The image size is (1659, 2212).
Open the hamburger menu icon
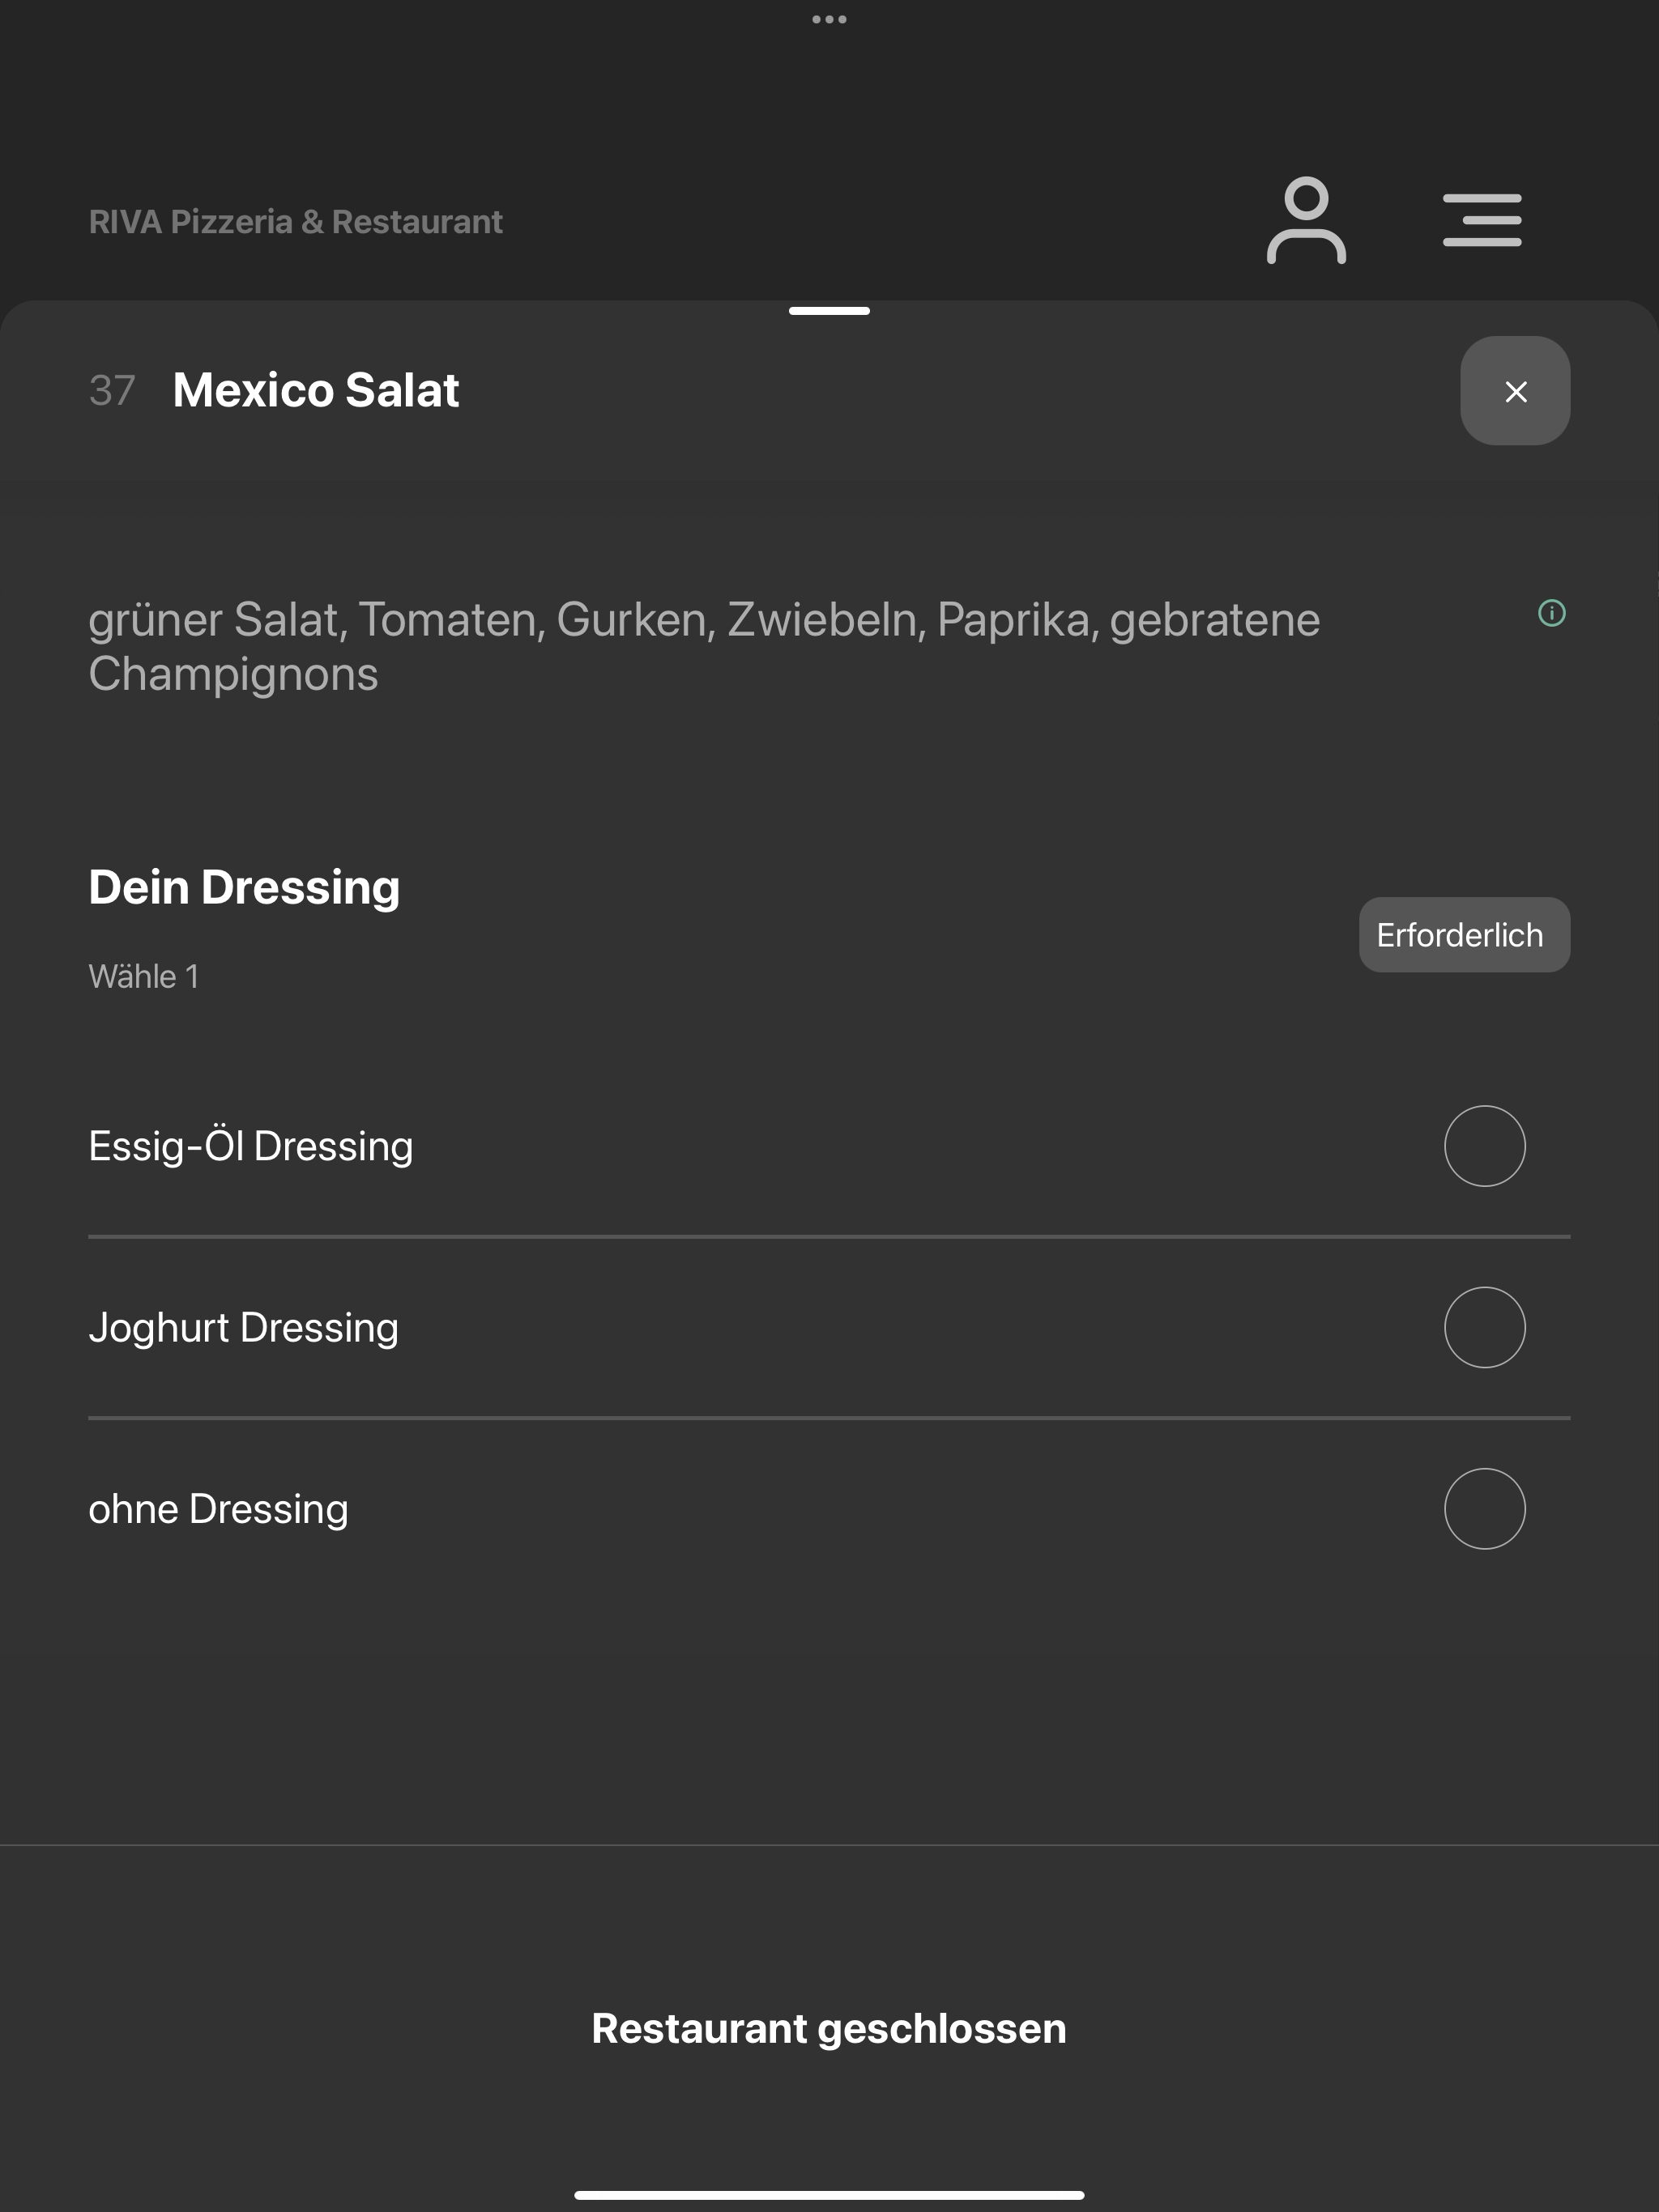[1482, 220]
